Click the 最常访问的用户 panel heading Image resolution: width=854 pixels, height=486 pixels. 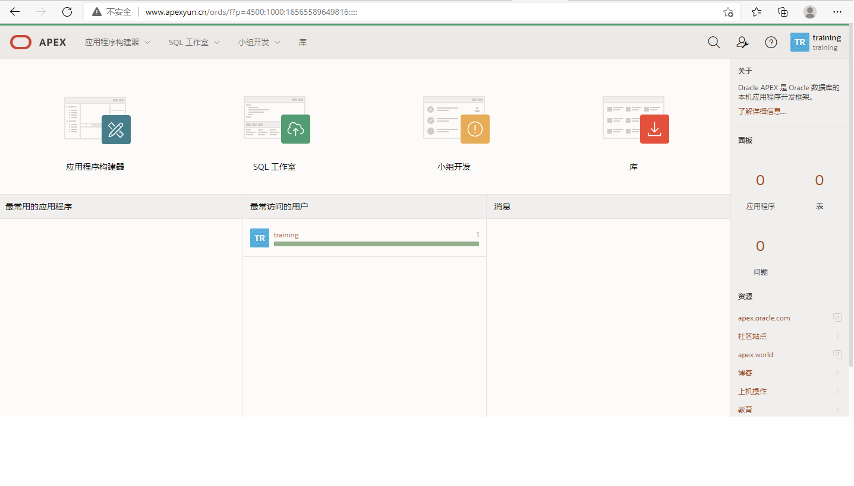point(279,207)
